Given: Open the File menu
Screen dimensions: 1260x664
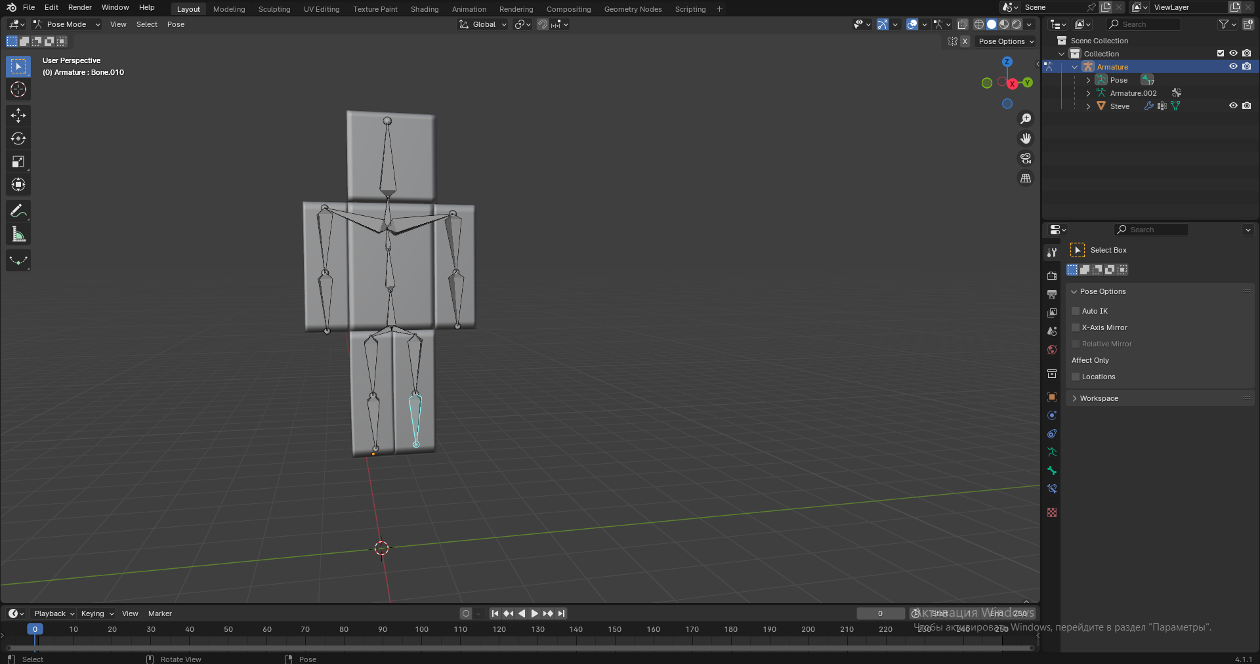Looking at the screenshot, I should (29, 7).
